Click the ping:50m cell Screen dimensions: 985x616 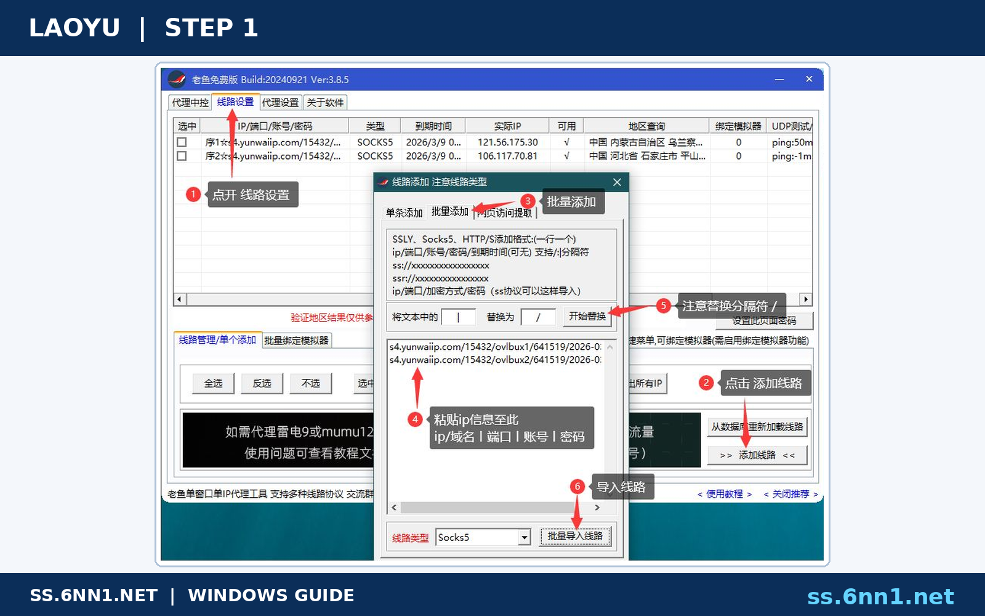pos(792,142)
